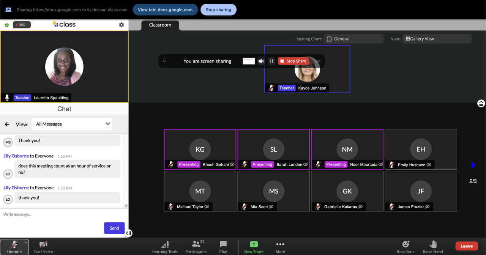The image size is (486, 255).
Task: Click red Stop Share button
Action: click(x=293, y=61)
